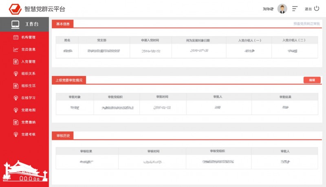326x187 pixels.
Task: Select the 基本信息 section tab
Action: [x=63, y=24]
